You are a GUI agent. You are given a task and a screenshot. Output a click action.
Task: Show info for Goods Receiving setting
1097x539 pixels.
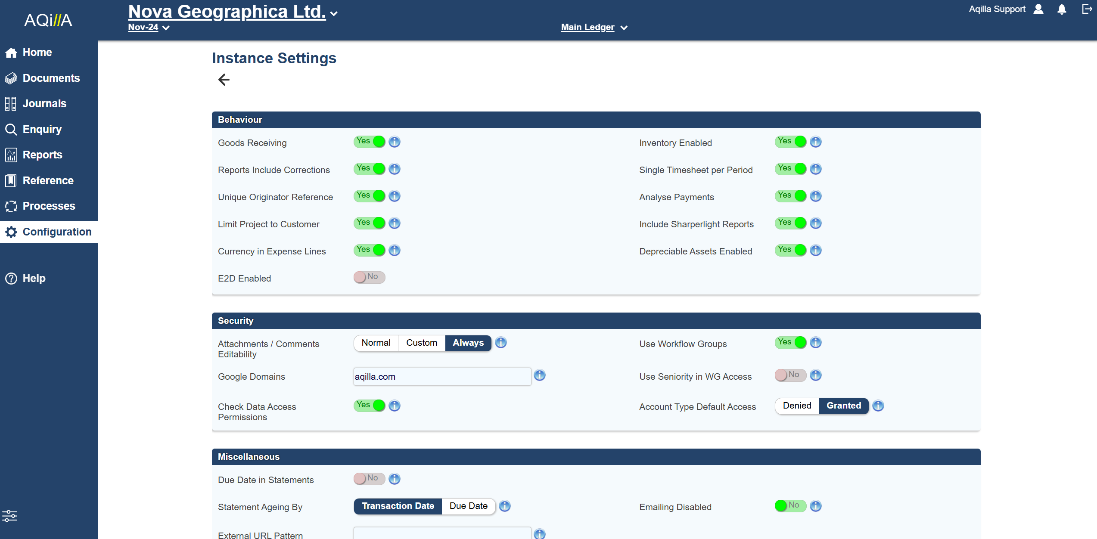[395, 142]
